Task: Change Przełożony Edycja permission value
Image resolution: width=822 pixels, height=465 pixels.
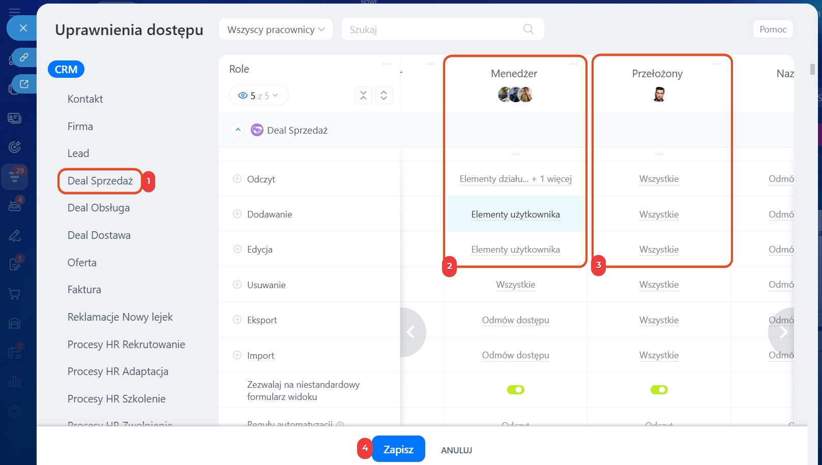Action: tap(659, 250)
